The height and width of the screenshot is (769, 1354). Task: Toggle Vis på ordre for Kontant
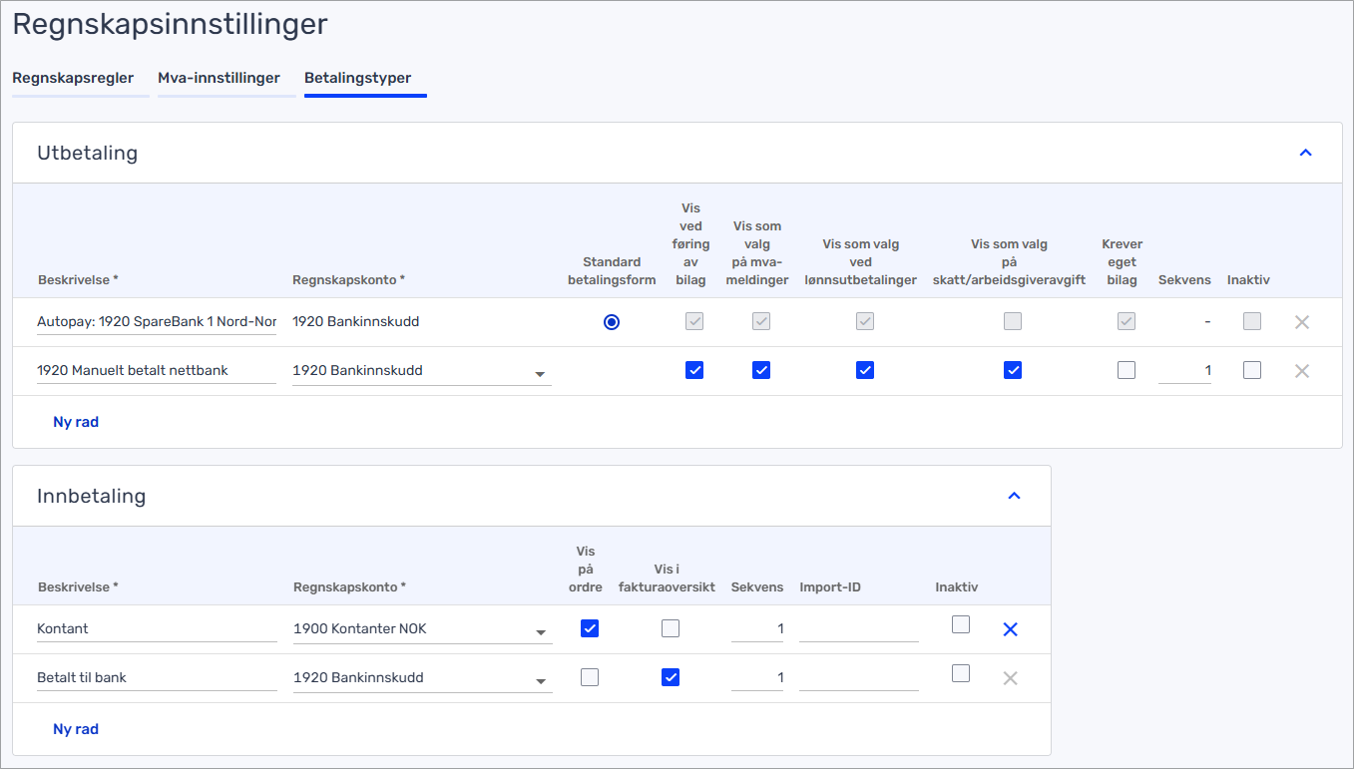590,628
